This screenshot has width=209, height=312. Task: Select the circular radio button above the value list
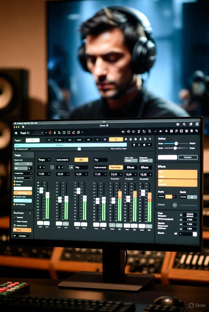[175, 205]
